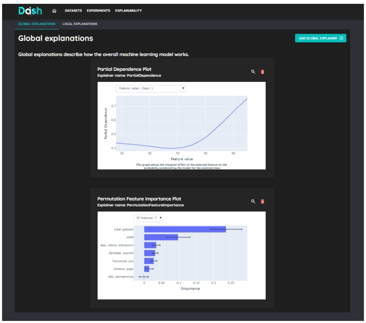Image resolution: width=366 pixels, height=323 pixels.
Task: Click the total_gastado importance bar
Action: (184, 229)
